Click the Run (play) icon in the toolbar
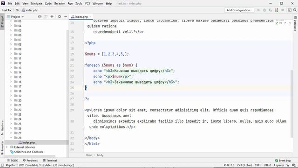Viewport: 298px width, 168px height. (258, 10)
